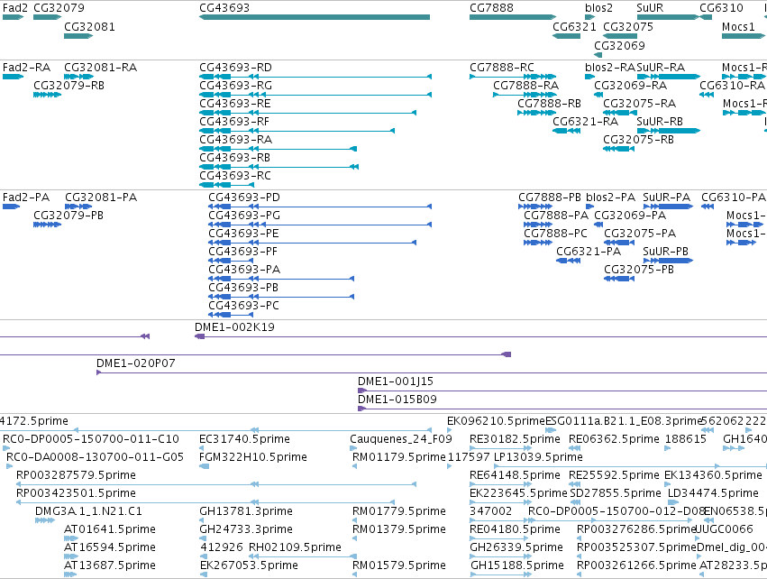767x579 pixels.
Task: Select protein CG43693-PC
Action: tap(231, 315)
